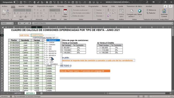Click the Formato cells button
The image size is (174, 98).
coord(99,16)
